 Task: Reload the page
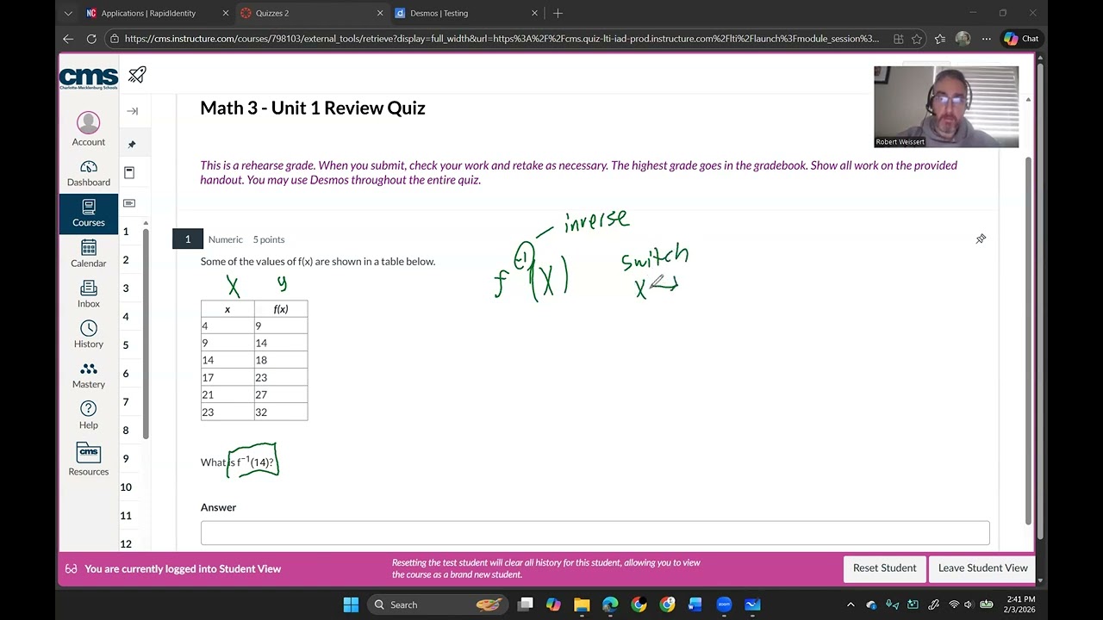pyautogui.click(x=91, y=39)
